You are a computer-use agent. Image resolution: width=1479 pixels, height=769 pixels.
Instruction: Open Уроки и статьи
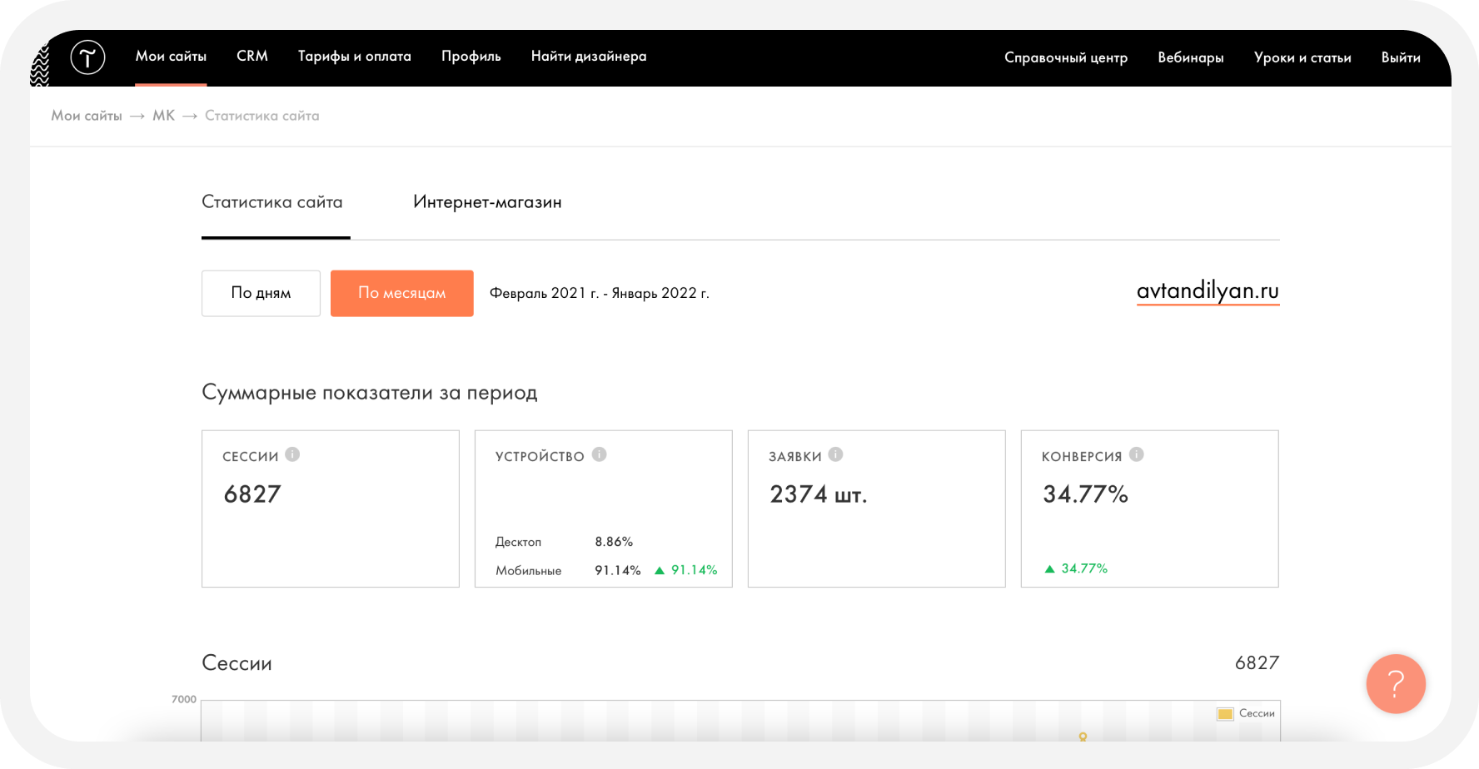click(x=1302, y=57)
